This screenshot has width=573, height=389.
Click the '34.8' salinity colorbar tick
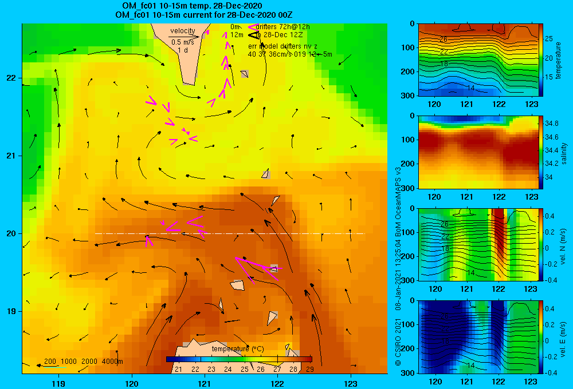[x=552, y=124]
